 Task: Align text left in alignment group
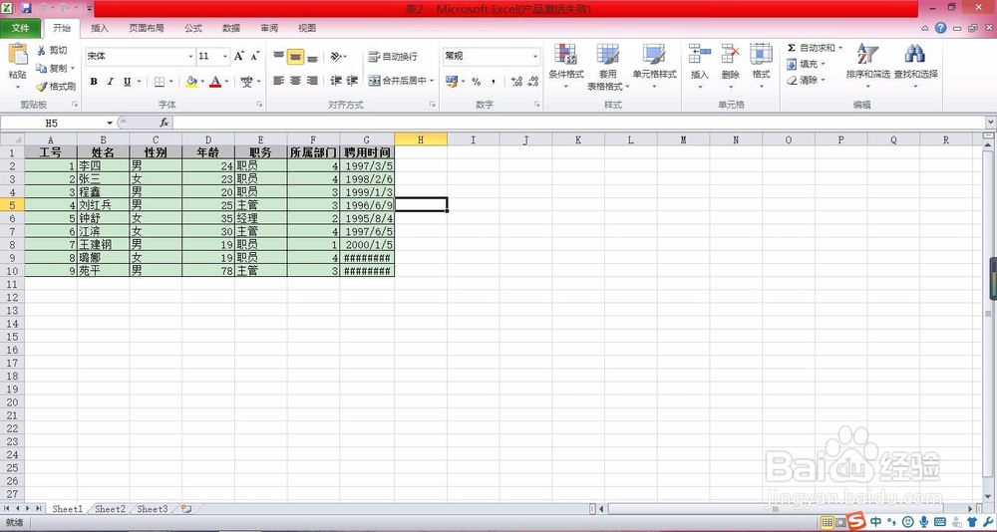pos(278,81)
